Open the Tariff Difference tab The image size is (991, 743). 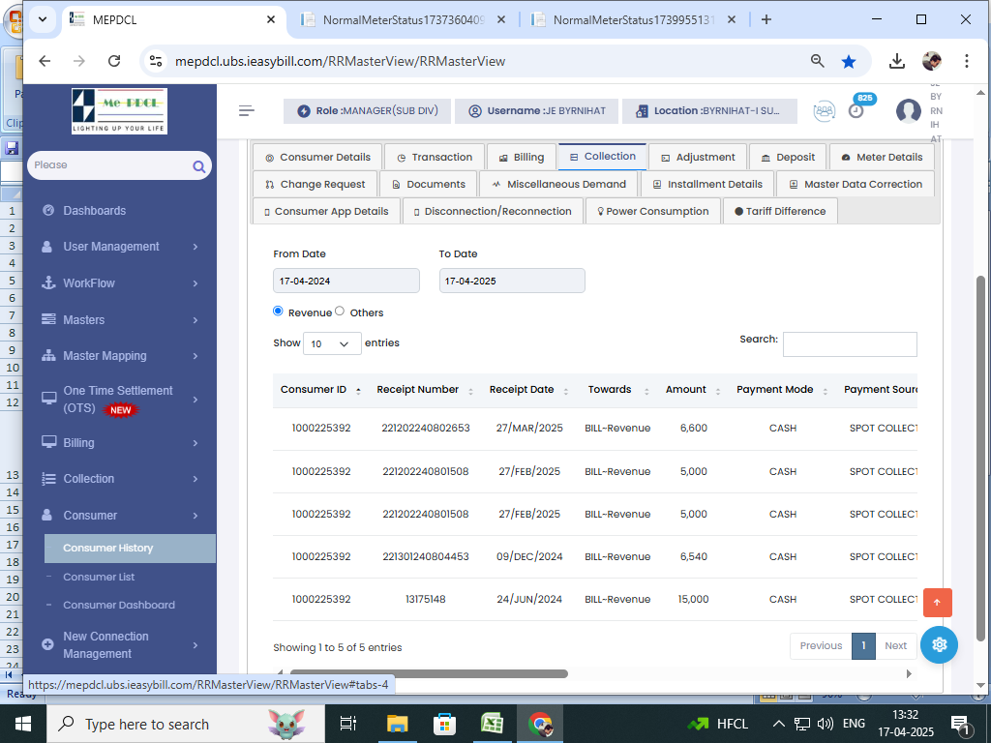(780, 212)
